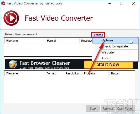Viewport: 140px width, 114px height.
Task: Click the Status column header
Action: coord(122,73)
